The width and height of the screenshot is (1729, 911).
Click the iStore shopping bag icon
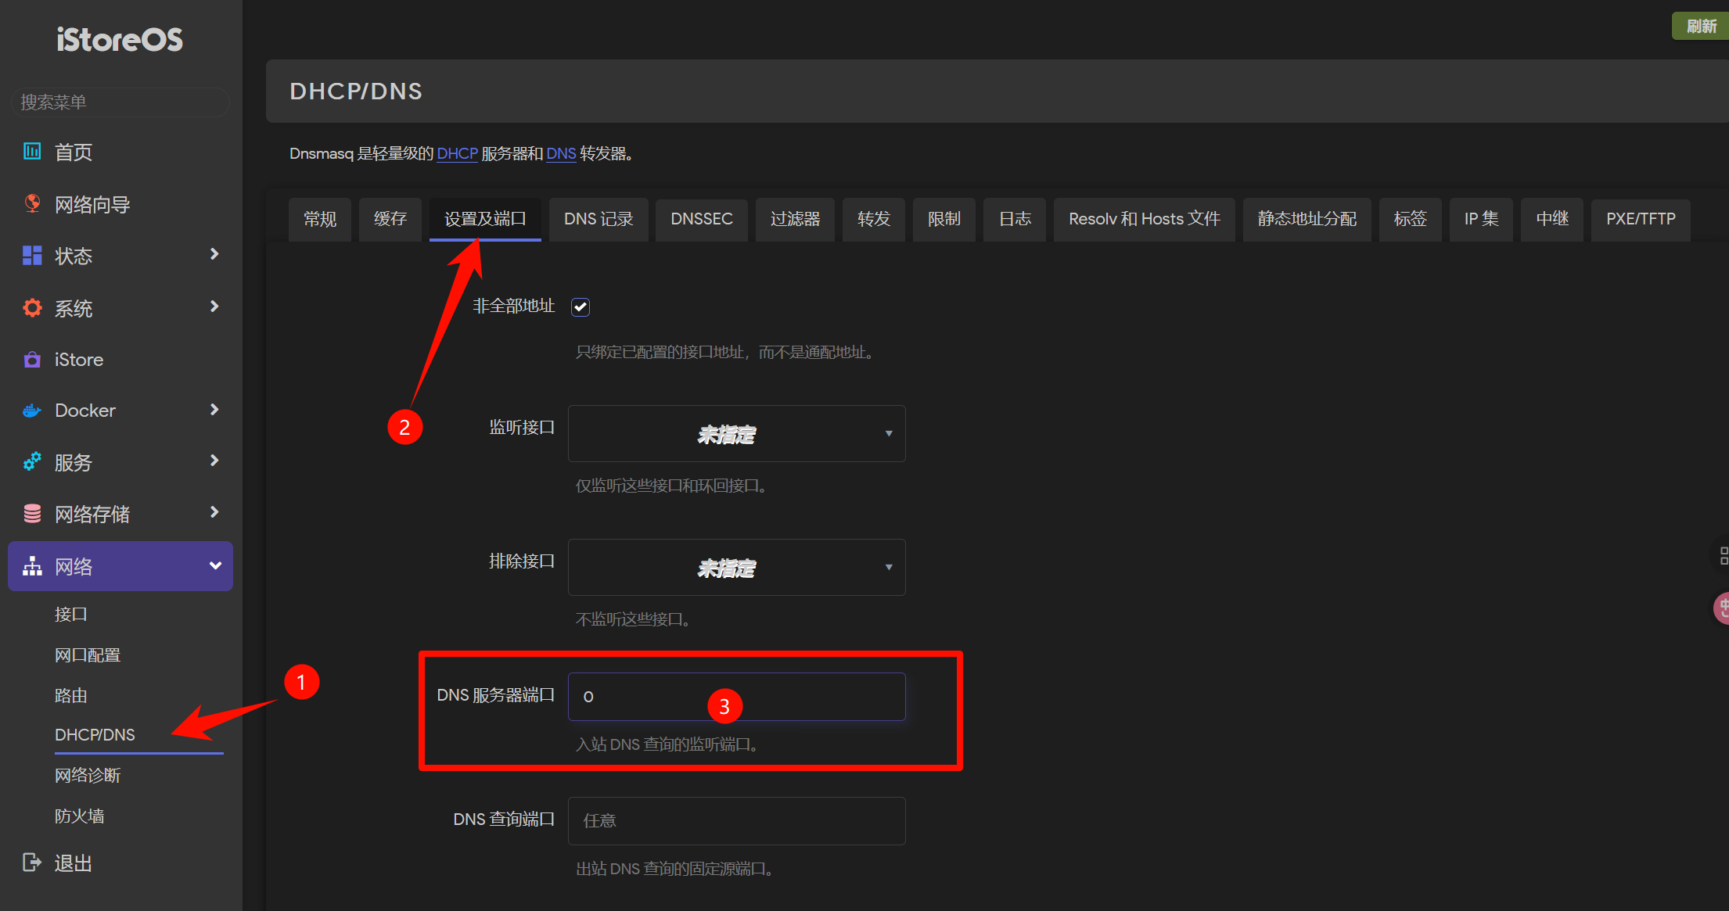tap(32, 360)
